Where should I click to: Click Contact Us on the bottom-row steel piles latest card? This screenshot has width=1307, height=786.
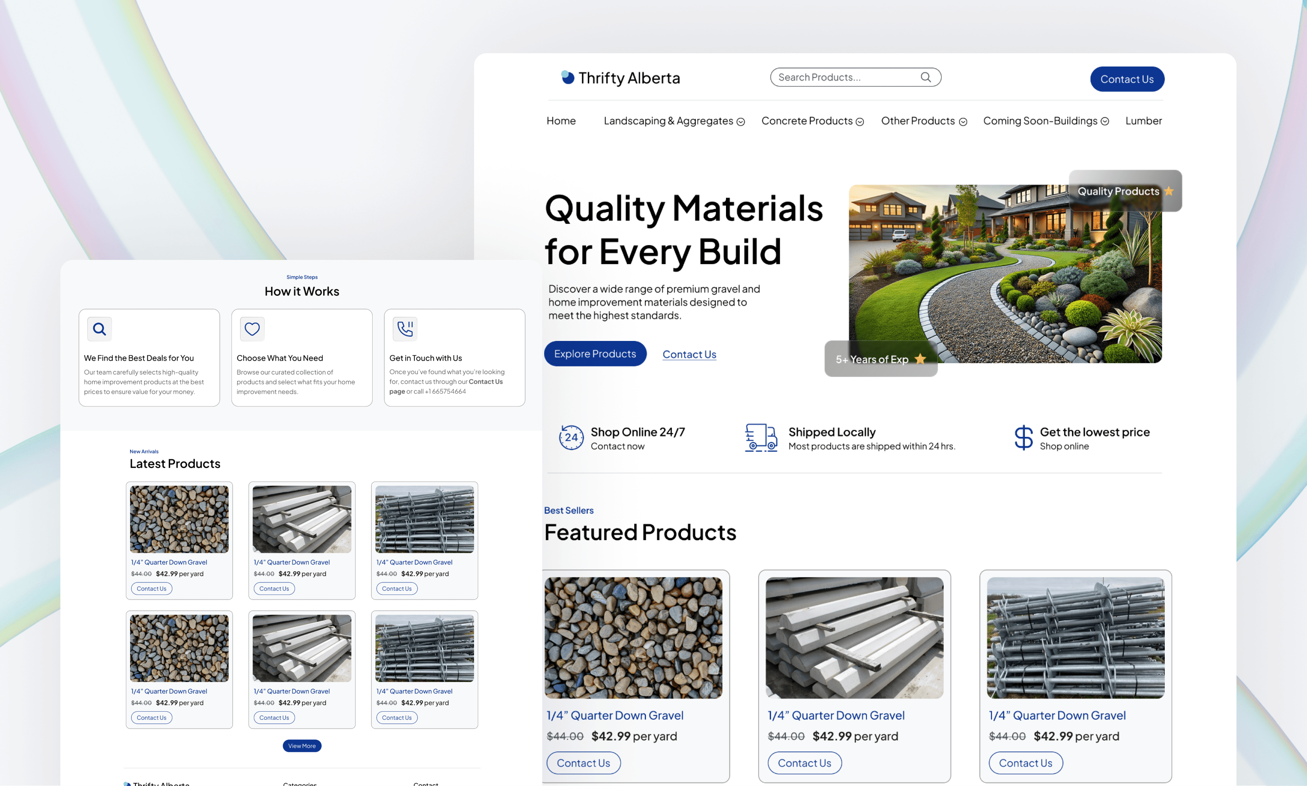point(397,717)
